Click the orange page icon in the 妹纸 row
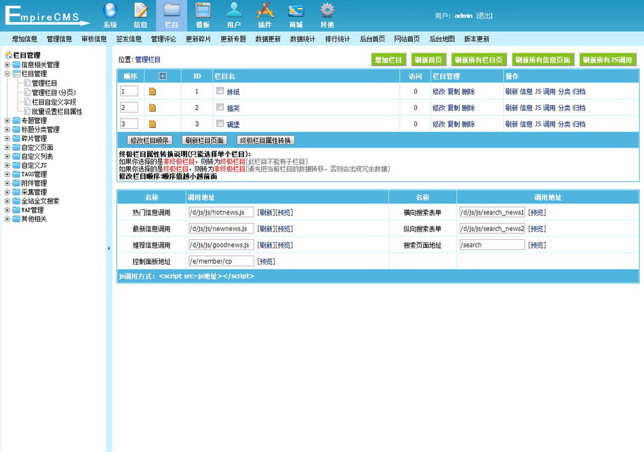This screenshot has width=644, height=452. 153,91
